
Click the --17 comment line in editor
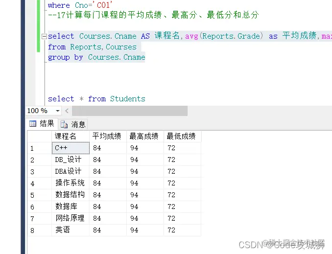point(153,15)
